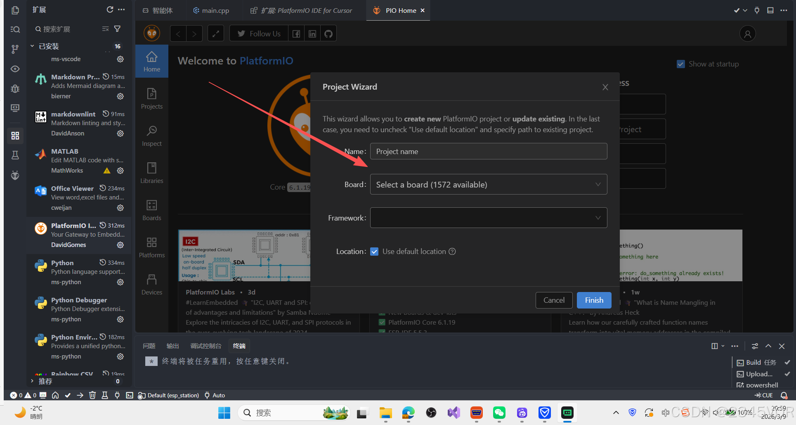Toggle the Show at startup checkbox

click(x=681, y=64)
